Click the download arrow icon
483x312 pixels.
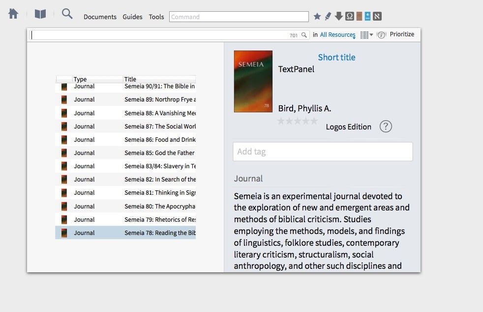click(338, 16)
